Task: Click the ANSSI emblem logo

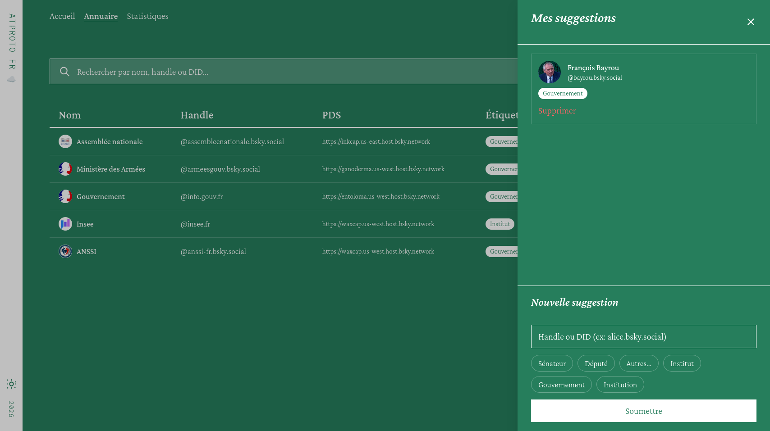Action: coord(65,251)
